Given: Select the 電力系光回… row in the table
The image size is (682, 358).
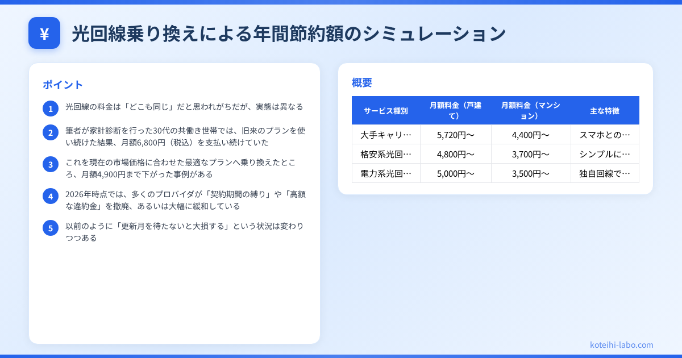Looking at the screenshot, I should 386,173.
